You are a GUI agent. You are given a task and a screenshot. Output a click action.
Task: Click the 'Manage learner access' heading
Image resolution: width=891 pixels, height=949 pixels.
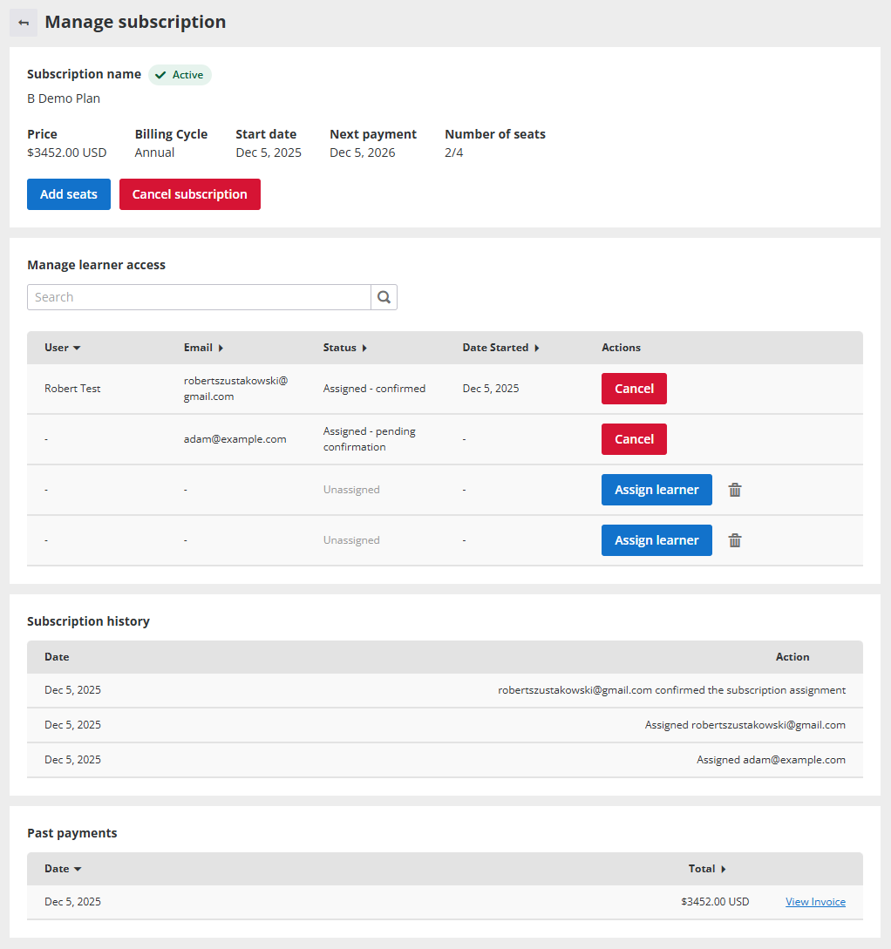click(x=96, y=265)
